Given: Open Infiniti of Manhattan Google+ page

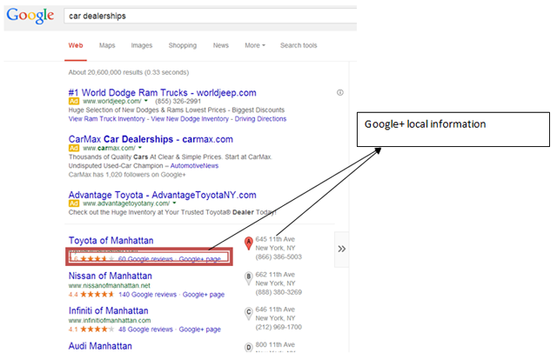Looking at the screenshot, I should [x=199, y=330].
